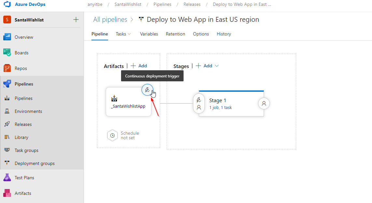
Task: Switch to the Pipeline tab
Action: (100, 34)
